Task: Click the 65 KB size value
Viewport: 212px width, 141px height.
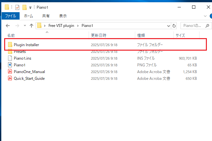Action: pyautogui.click(x=192, y=65)
